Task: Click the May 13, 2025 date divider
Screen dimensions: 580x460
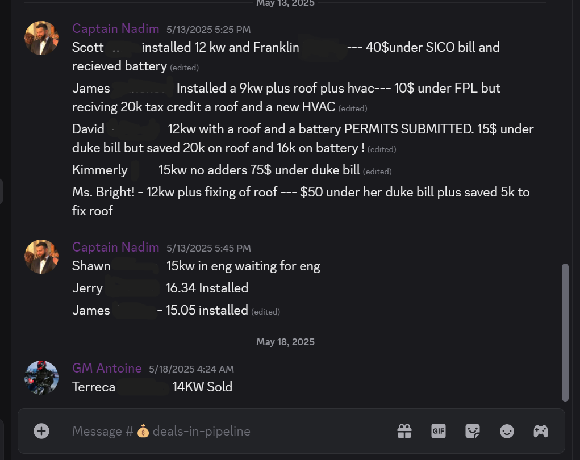Action: click(x=285, y=3)
